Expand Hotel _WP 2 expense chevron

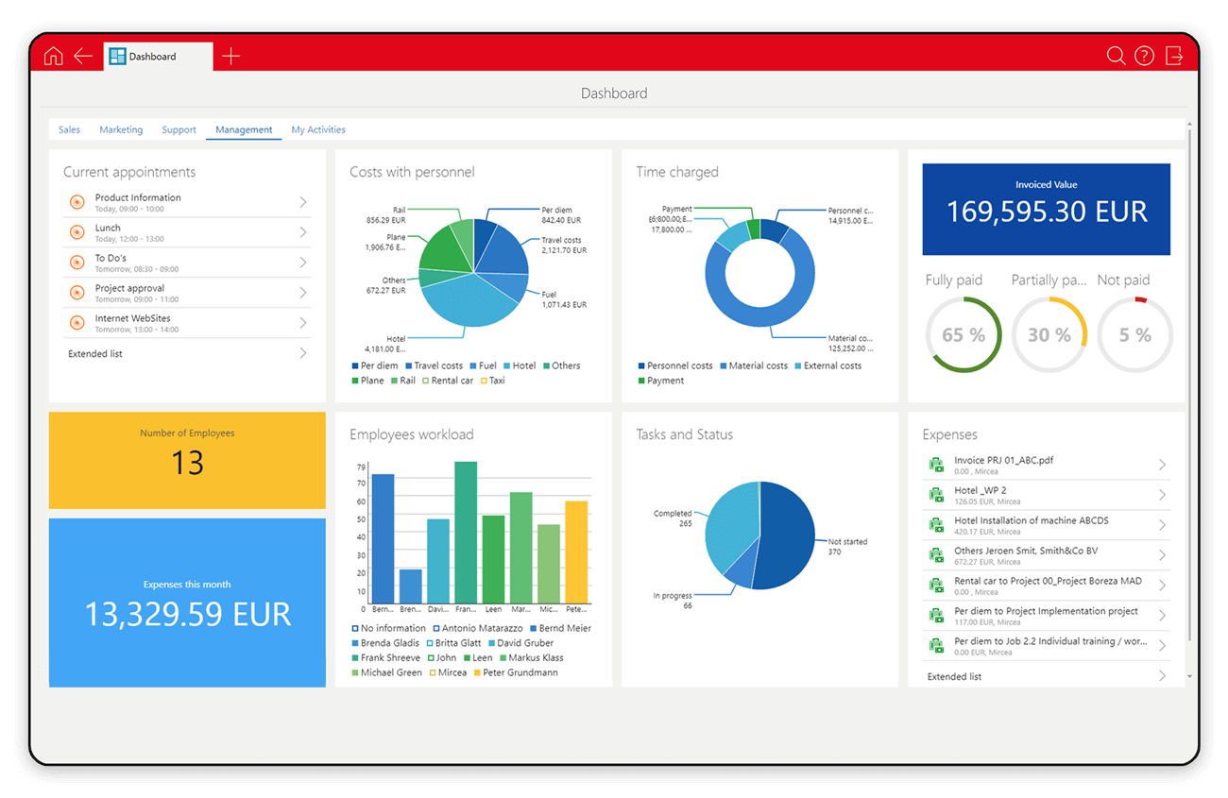(1162, 495)
